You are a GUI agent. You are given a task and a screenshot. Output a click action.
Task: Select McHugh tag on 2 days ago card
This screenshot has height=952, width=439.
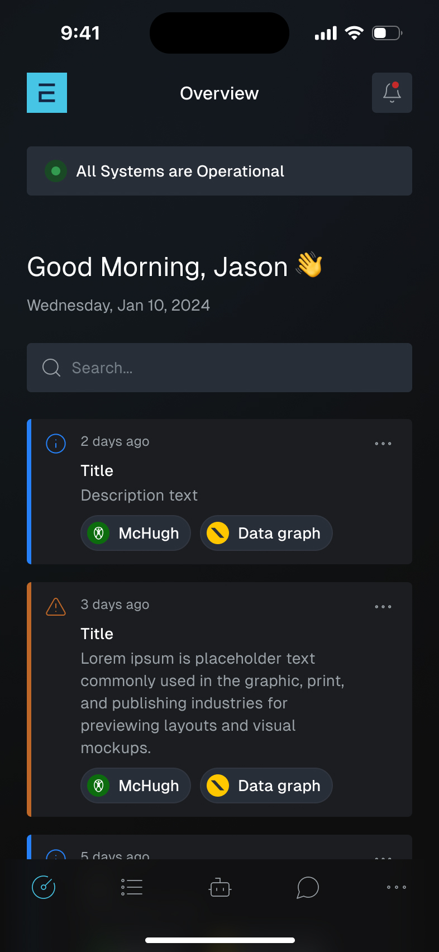click(136, 533)
